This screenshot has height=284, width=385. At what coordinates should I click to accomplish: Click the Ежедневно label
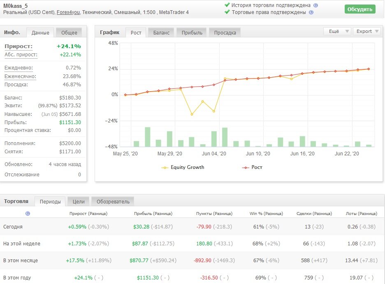(19, 68)
